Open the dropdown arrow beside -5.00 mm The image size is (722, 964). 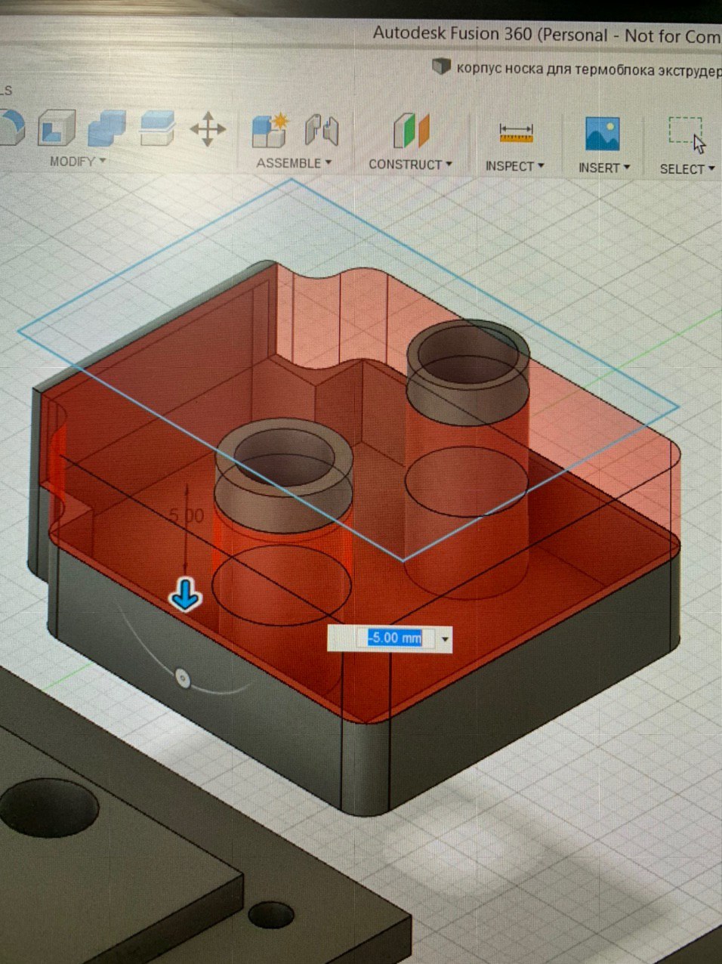(x=445, y=639)
